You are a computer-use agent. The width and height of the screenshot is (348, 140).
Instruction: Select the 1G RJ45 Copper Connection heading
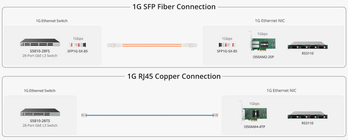tap(174, 76)
